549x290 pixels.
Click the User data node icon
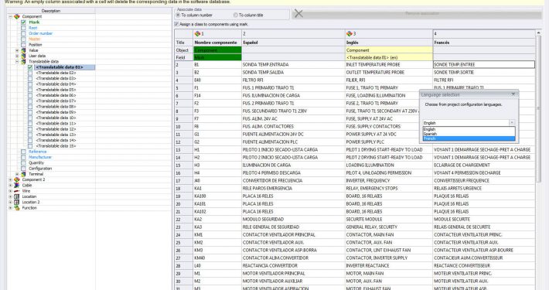click(23, 56)
